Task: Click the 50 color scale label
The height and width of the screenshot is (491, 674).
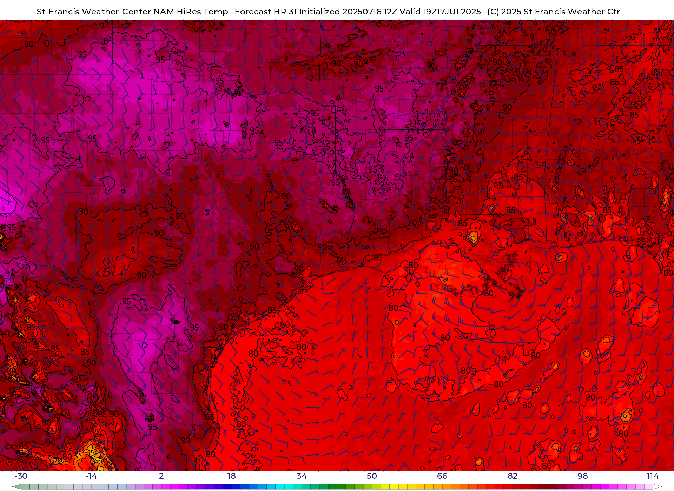Action: 372,476
